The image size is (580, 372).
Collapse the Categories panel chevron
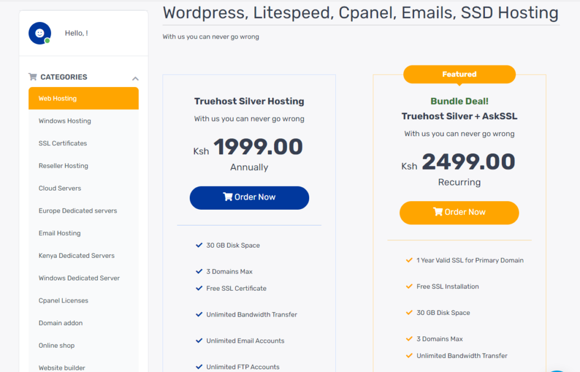click(x=135, y=78)
